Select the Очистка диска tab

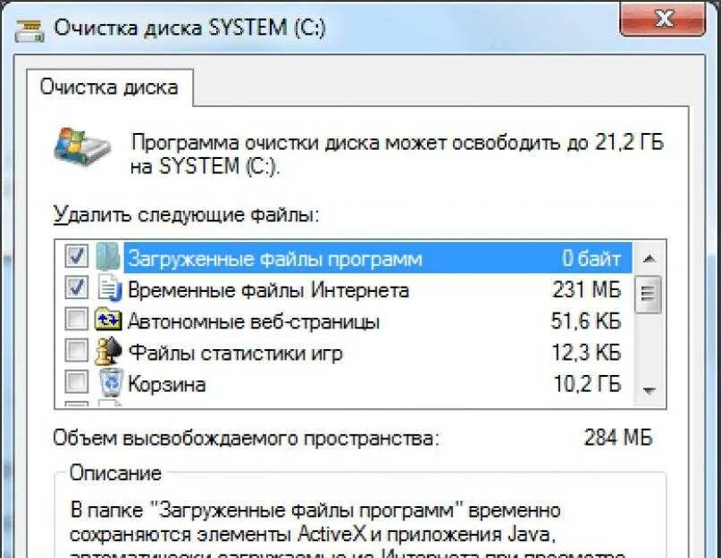(109, 87)
